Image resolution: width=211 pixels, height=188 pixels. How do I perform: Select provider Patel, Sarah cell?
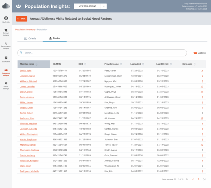pos(110,71)
